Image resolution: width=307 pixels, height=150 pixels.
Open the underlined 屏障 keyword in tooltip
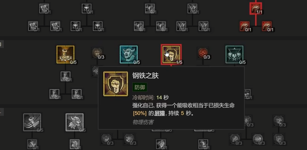(160, 113)
